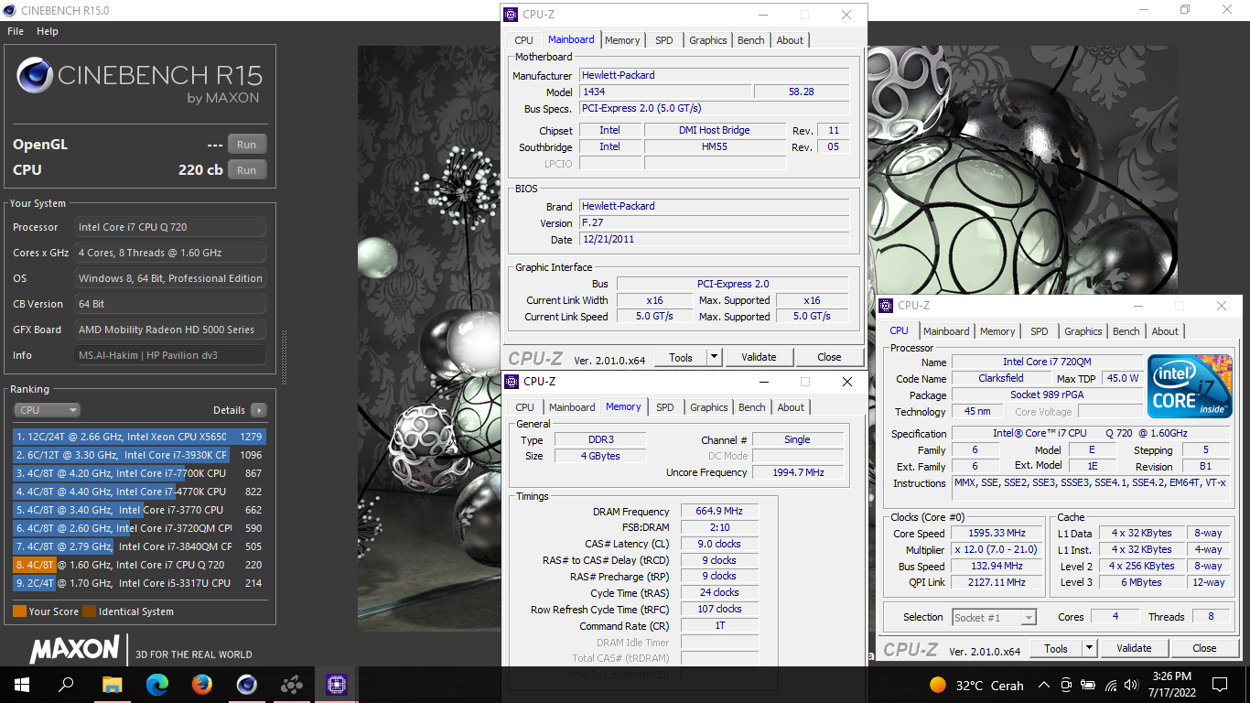
Task: Open SPD tab in CPU tab CPU-Z window
Action: 1040,331
